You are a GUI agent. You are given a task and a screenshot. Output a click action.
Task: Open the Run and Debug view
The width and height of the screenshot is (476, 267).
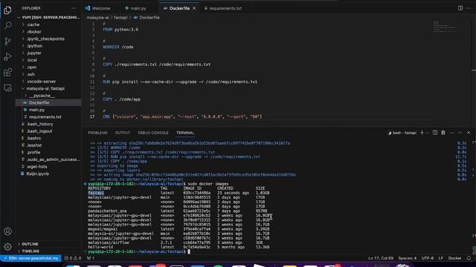(7, 57)
